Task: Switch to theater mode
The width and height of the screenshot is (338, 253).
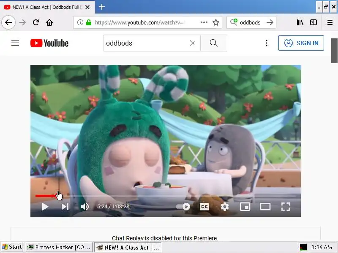Action: point(265,207)
